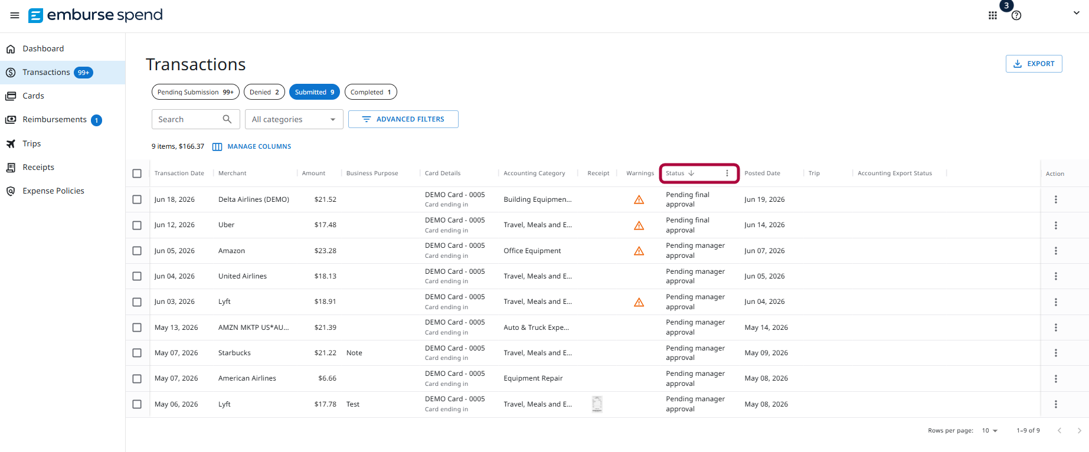
Task: Click the Office Equipment category cell
Action: (532, 251)
